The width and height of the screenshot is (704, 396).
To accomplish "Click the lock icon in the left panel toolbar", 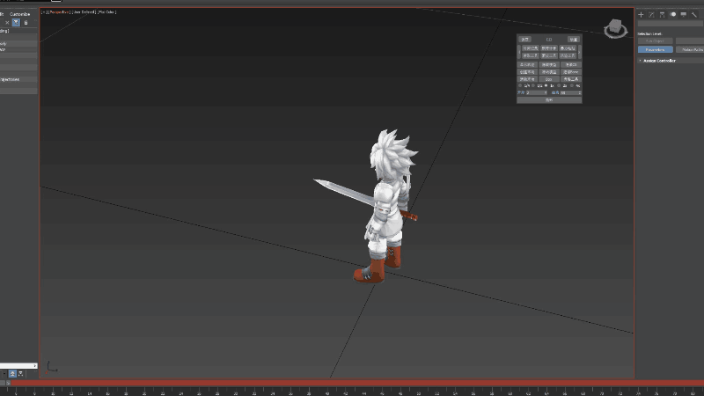I will click(x=26, y=23).
